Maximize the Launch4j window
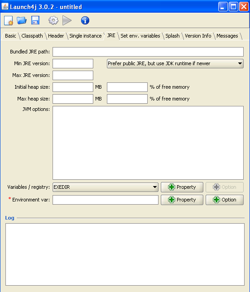 coord(233,7)
